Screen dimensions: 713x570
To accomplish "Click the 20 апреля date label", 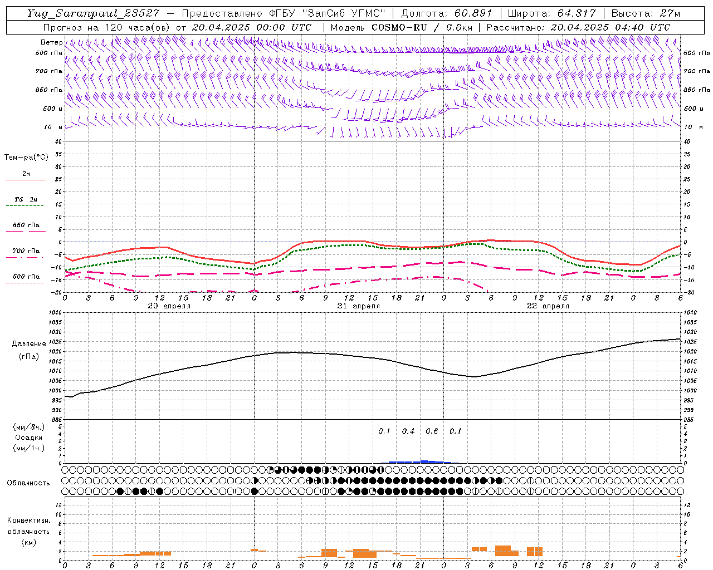I will pos(169,306).
